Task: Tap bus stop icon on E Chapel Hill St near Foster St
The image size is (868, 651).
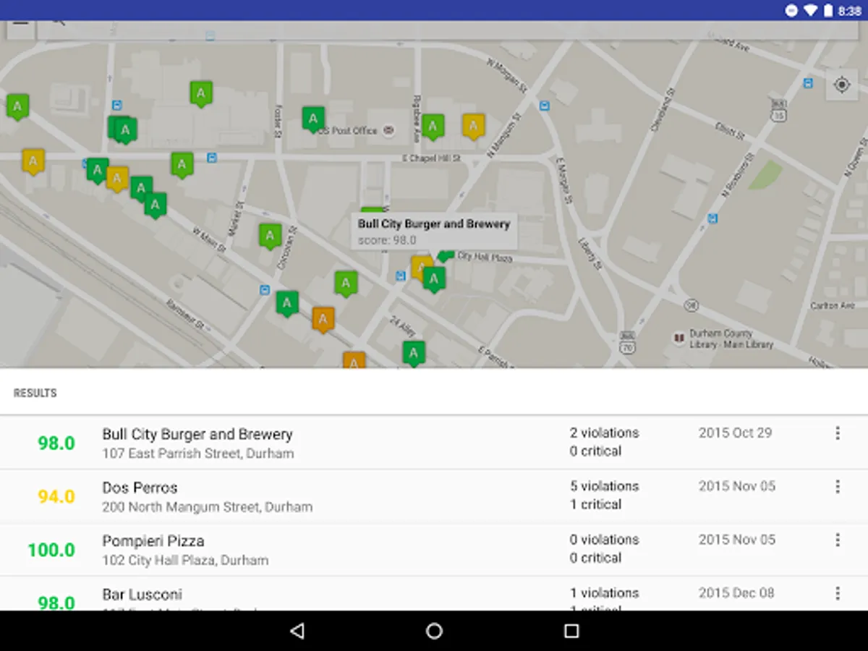Action: 211,157
